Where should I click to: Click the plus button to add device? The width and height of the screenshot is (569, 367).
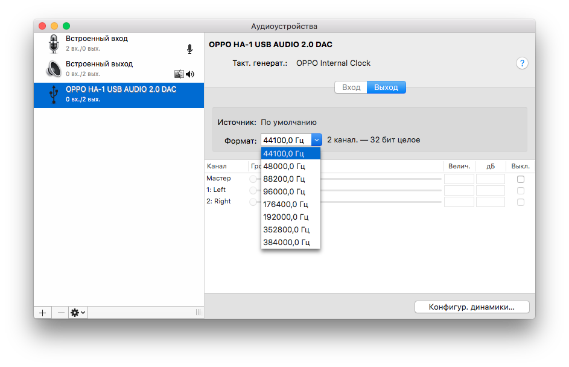click(42, 313)
